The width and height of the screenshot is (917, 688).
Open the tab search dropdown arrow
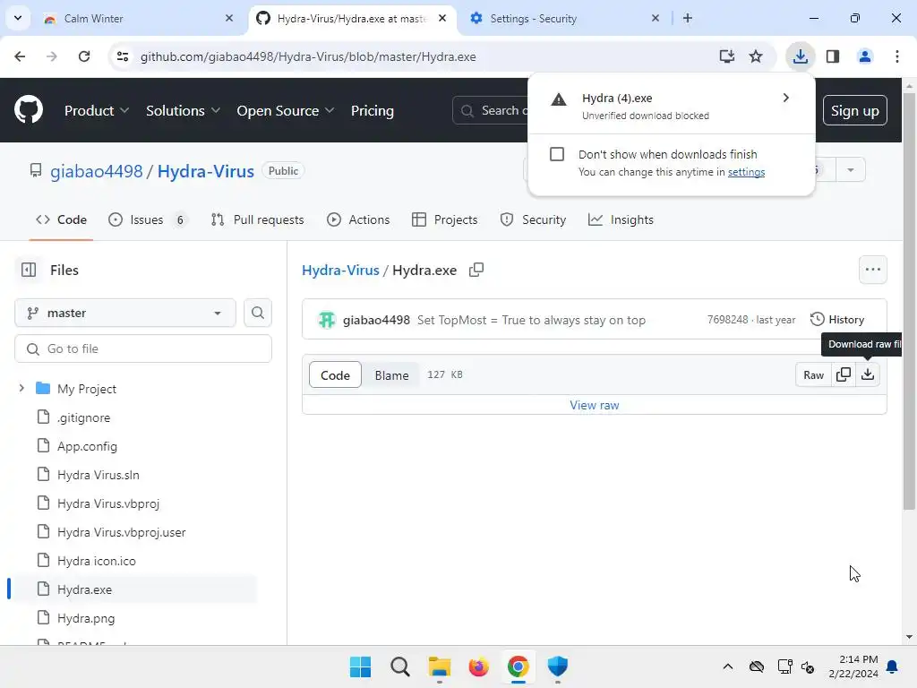pos(18,18)
